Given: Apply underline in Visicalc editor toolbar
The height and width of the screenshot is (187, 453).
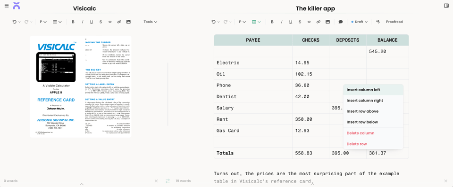Looking at the screenshot, I should (92, 22).
